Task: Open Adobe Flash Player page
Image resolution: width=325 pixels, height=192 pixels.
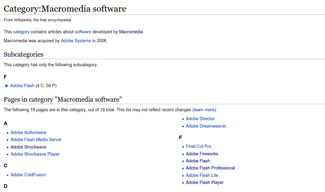Action: [205, 182]
